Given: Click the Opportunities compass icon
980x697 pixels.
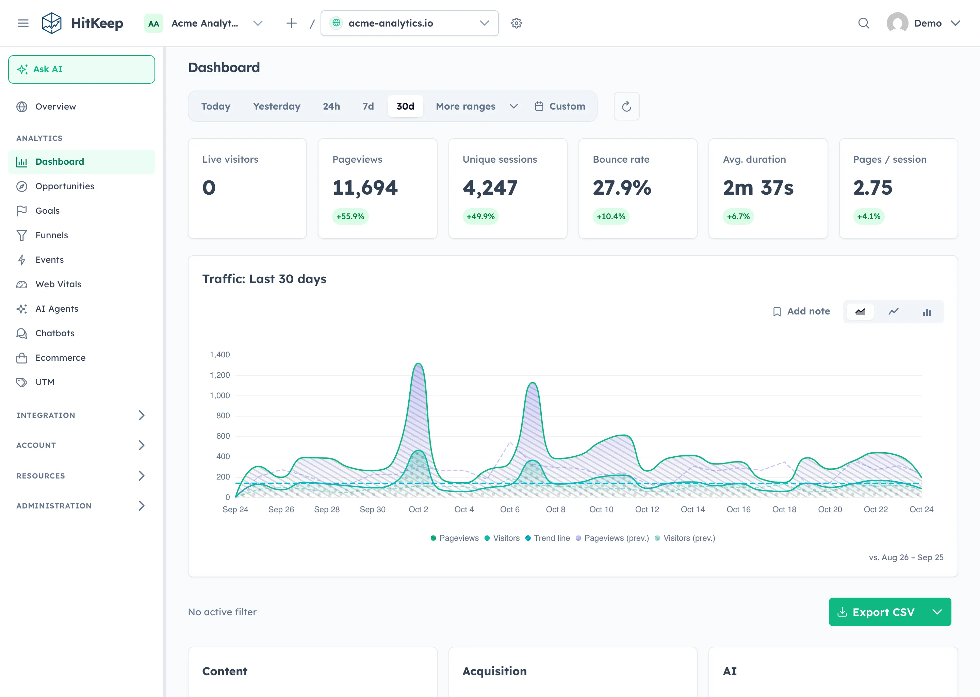Looking at the screenshot, I should pos(22,186).
